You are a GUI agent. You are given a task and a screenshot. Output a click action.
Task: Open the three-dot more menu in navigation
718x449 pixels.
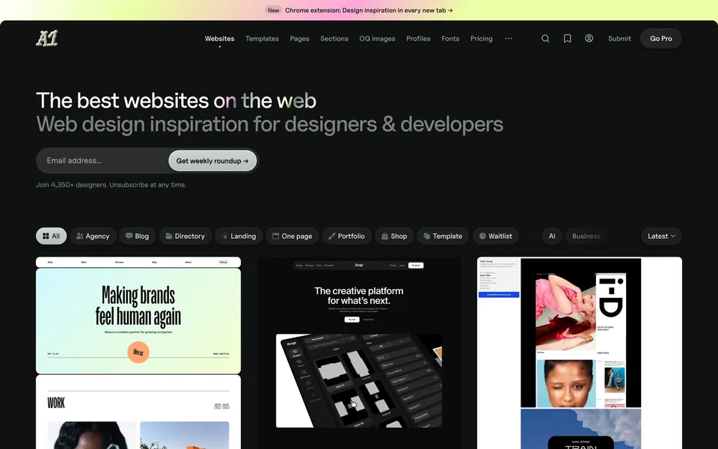pyautogui.click(x=509, y=38)
